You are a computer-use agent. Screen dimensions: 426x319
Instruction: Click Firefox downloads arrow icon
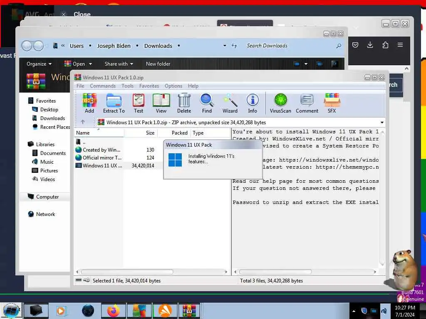[x=370, y=45]
